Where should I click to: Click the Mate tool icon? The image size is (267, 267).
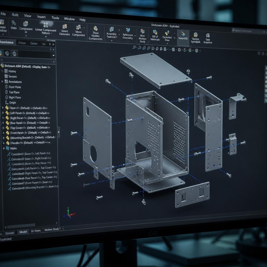coord(14,23)
